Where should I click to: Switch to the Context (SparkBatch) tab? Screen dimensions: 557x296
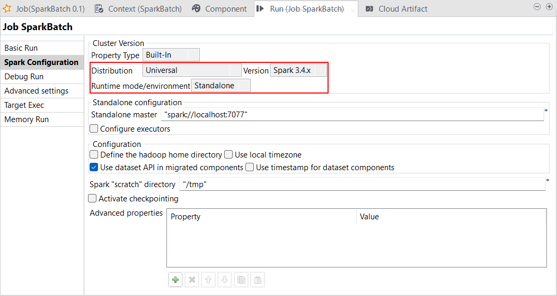coord(139,8)
